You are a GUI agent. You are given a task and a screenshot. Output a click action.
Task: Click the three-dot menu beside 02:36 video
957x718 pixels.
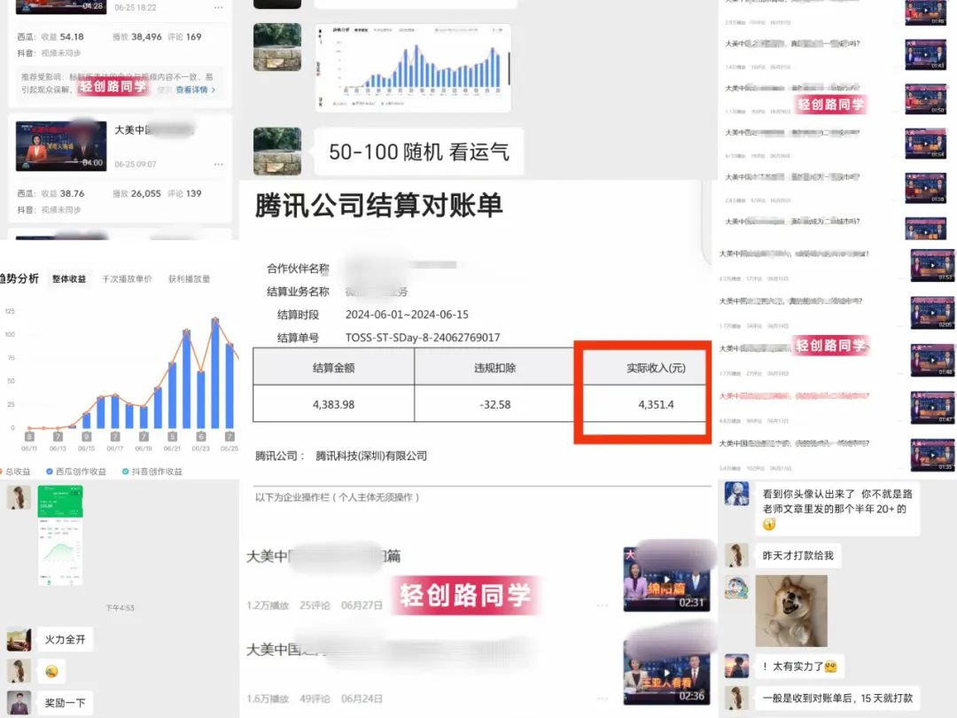603,699
